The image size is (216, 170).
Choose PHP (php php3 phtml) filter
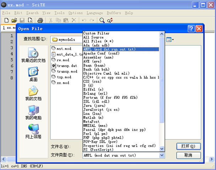pyautogui.click(x=121, y=138)
